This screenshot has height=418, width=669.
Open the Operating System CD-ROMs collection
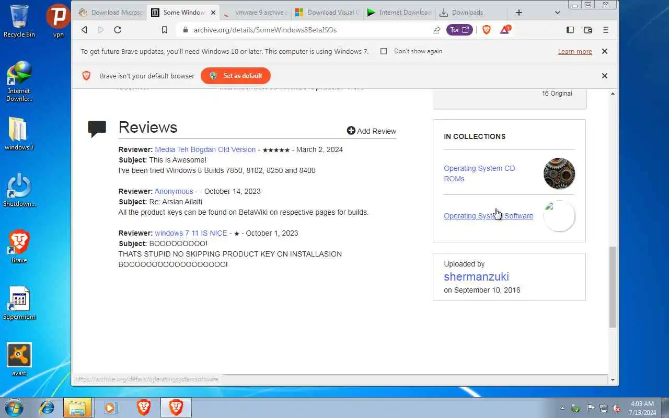click(481, 173)
